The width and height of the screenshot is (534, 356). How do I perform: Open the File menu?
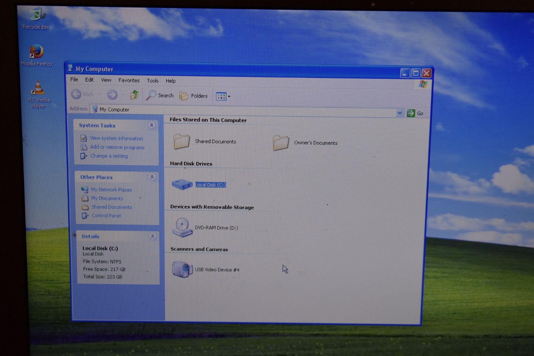click(x=74, y=79)
